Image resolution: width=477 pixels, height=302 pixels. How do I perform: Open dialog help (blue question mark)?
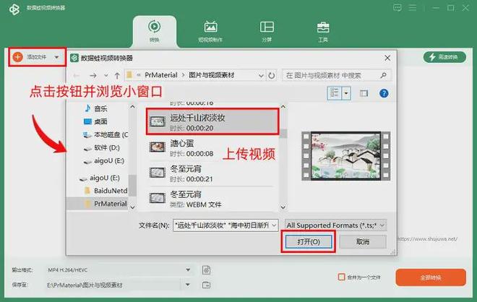(384, 93)
